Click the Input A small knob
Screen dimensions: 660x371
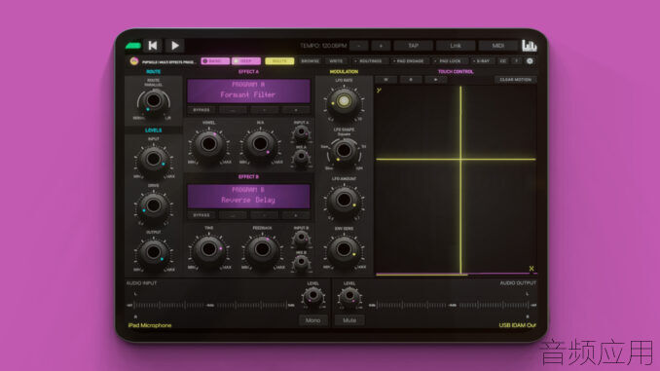coord(301,132)
